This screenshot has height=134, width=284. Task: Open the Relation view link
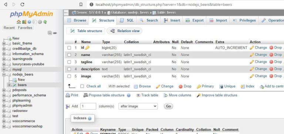click(125, 31)
